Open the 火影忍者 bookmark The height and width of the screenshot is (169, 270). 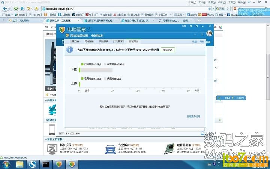tap(120, 15)
